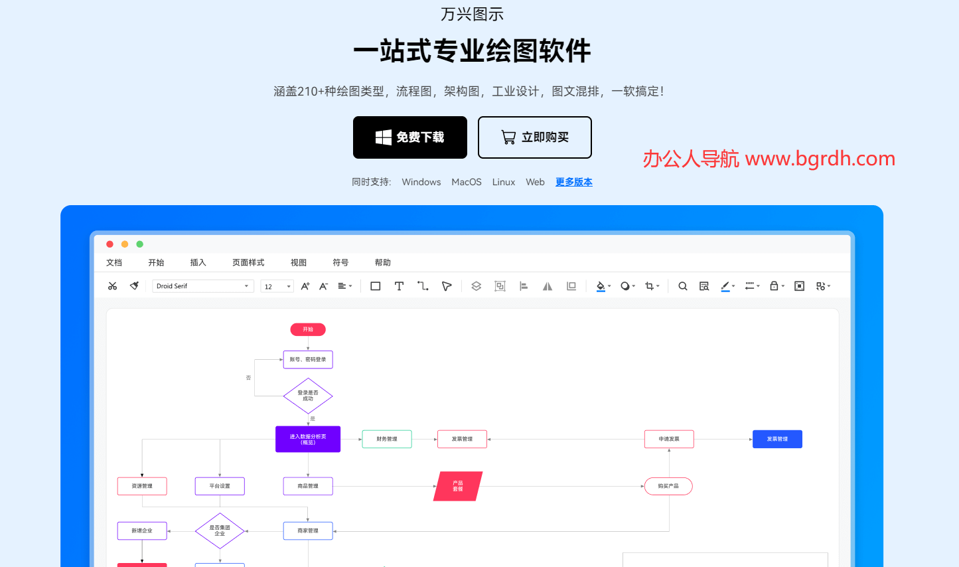Click the Increase Font Size icon
The image size is (959, 567).
(304, 285)
